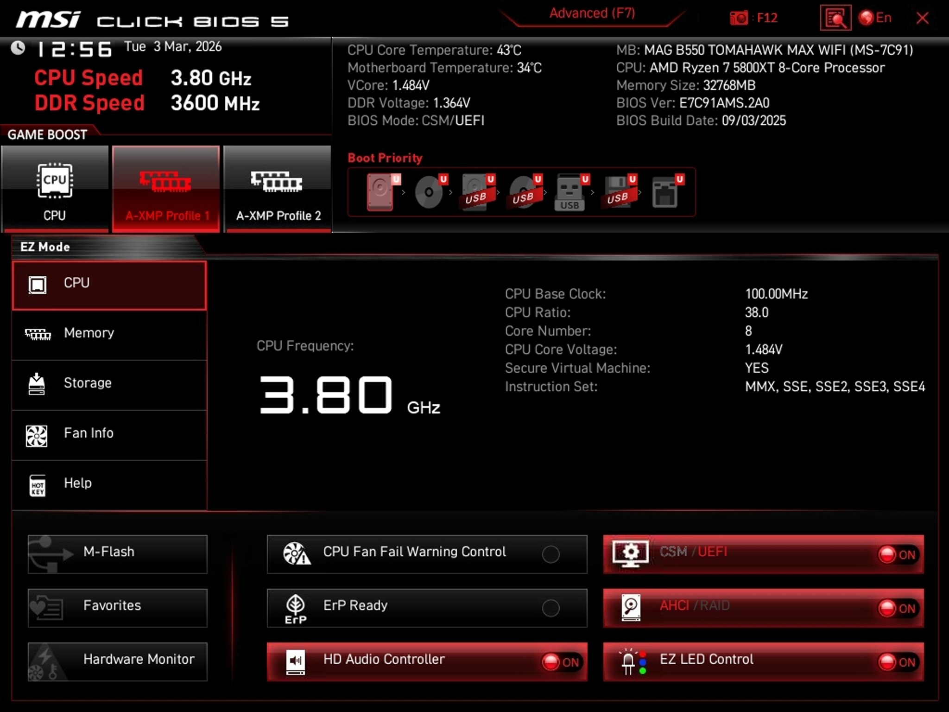Open the Storage tab
Viewport: 949px width, 712px height.
[109, 385]
